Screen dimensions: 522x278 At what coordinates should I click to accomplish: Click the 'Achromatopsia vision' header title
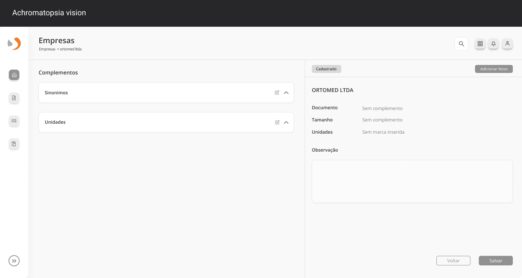tap(49, 13)
